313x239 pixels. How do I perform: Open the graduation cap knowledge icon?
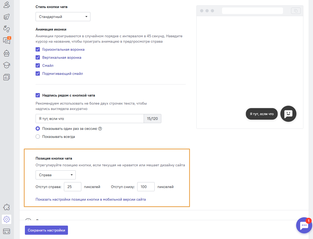[x=7, y=65]
